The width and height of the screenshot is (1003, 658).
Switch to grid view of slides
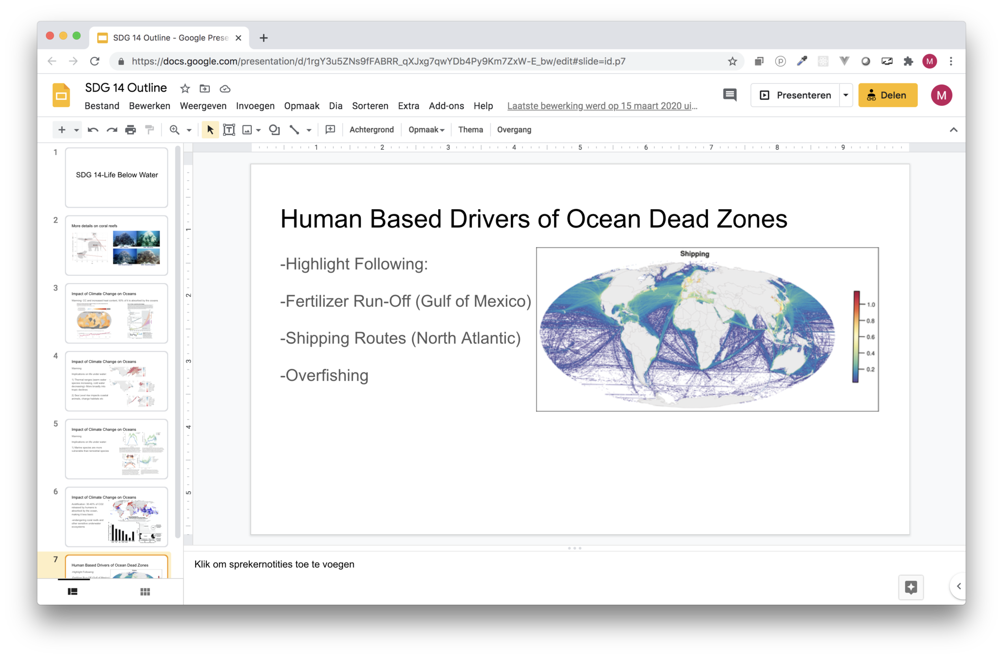145,592
